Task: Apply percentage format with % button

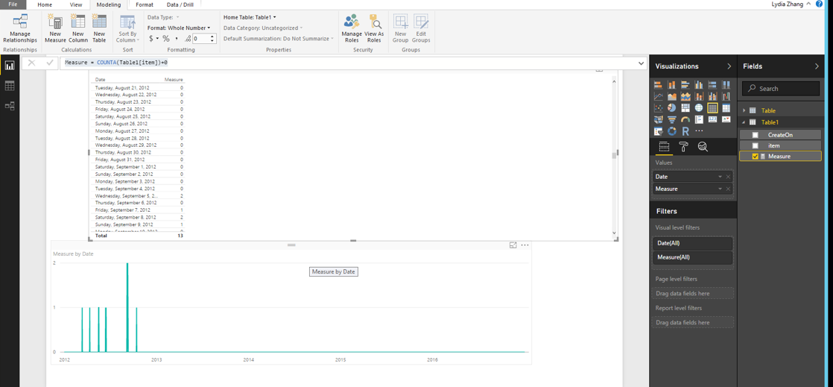Action: (165, 38)
